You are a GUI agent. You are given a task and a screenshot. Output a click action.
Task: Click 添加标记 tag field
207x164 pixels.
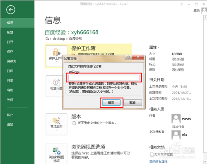(178, 65)
